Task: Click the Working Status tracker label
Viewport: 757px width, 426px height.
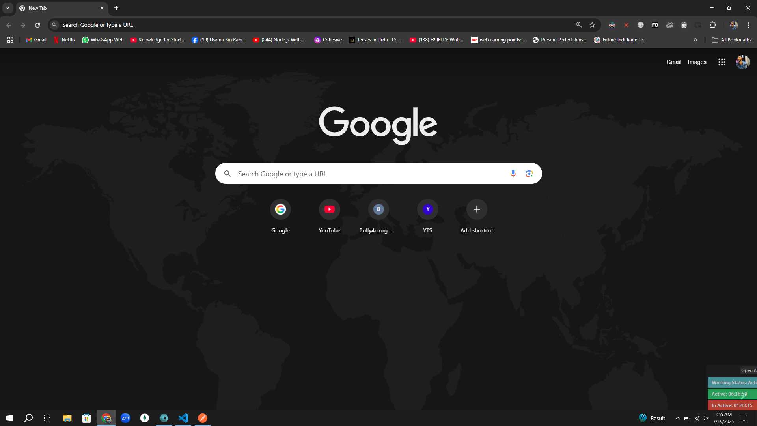Action: pyautogui.click(x=733, y=383)
